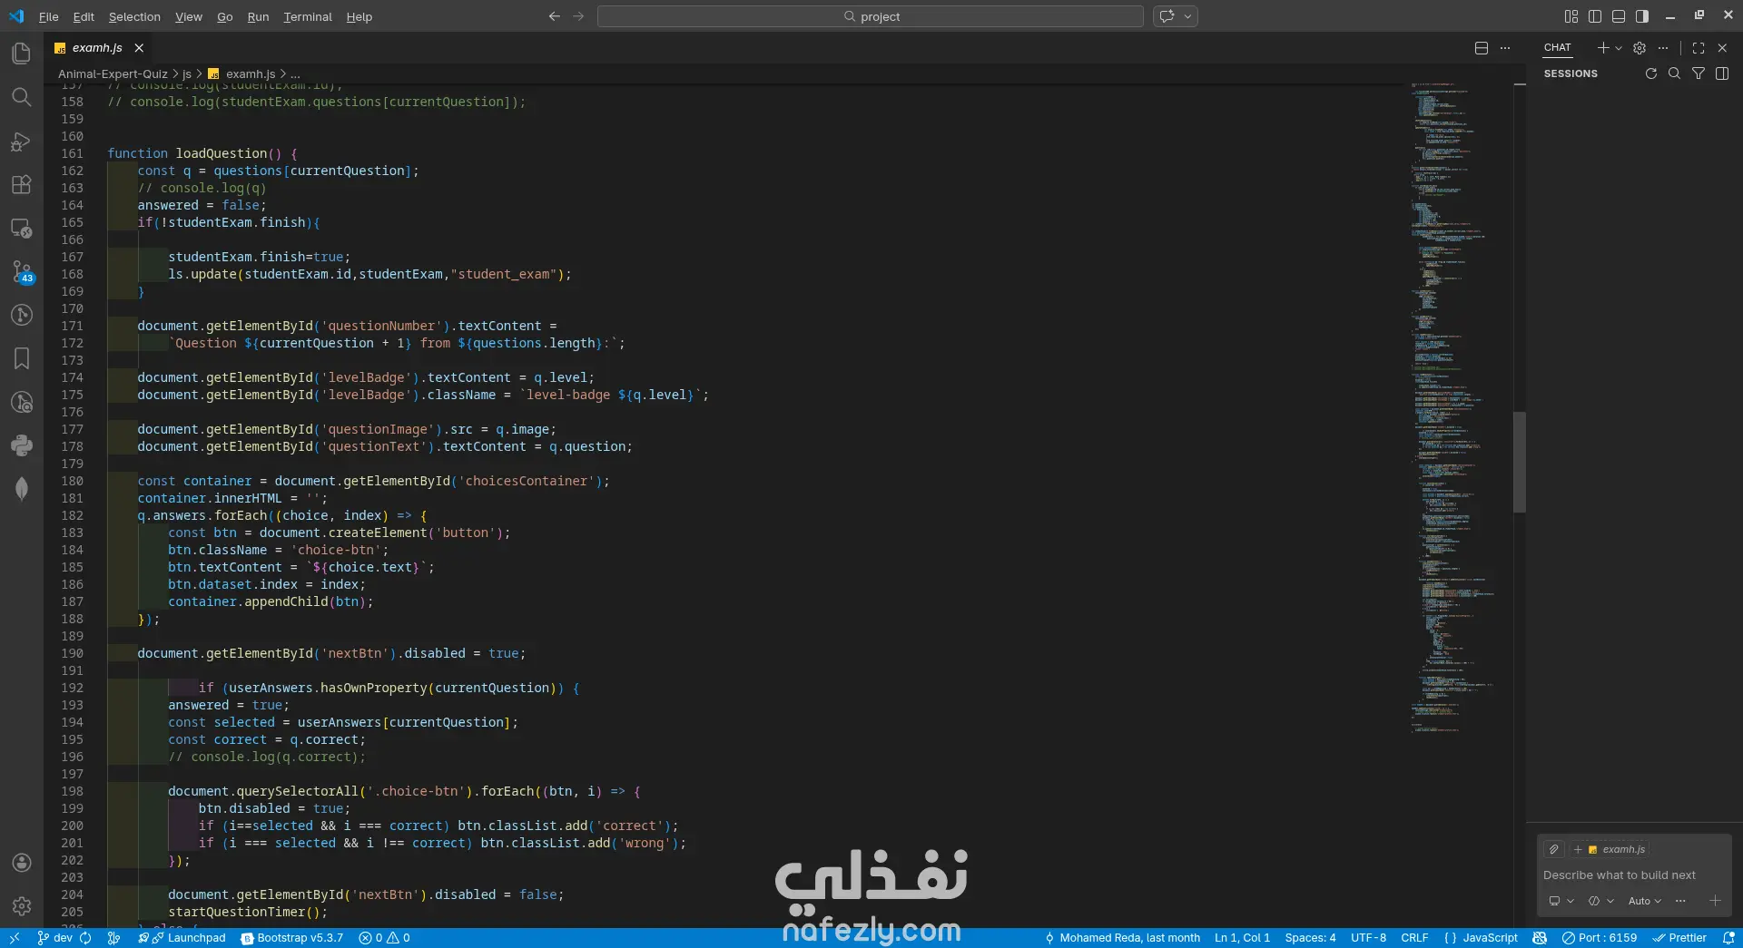Click the Prettier formatter status
1743x948 pixels.
(1679, 938)
